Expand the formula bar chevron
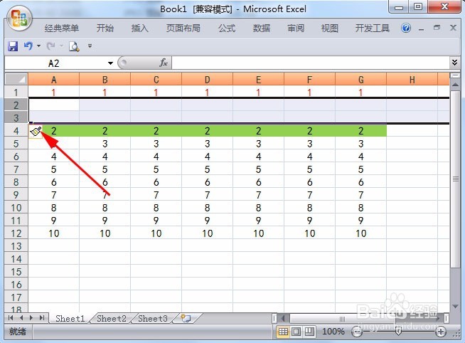Screen dimensions: 465x343 454,63
